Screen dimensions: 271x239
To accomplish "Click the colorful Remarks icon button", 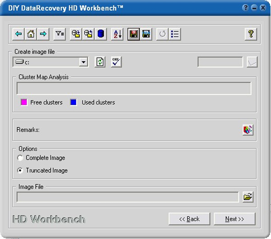I will coord(248,130).
